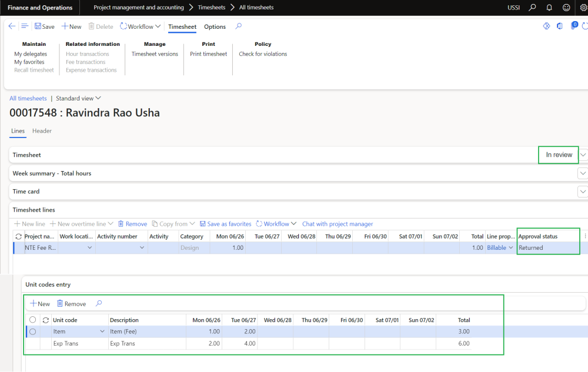Click the back arrow icon
Viewport: 588px width, 372px height.
click(x=12, y=26)
